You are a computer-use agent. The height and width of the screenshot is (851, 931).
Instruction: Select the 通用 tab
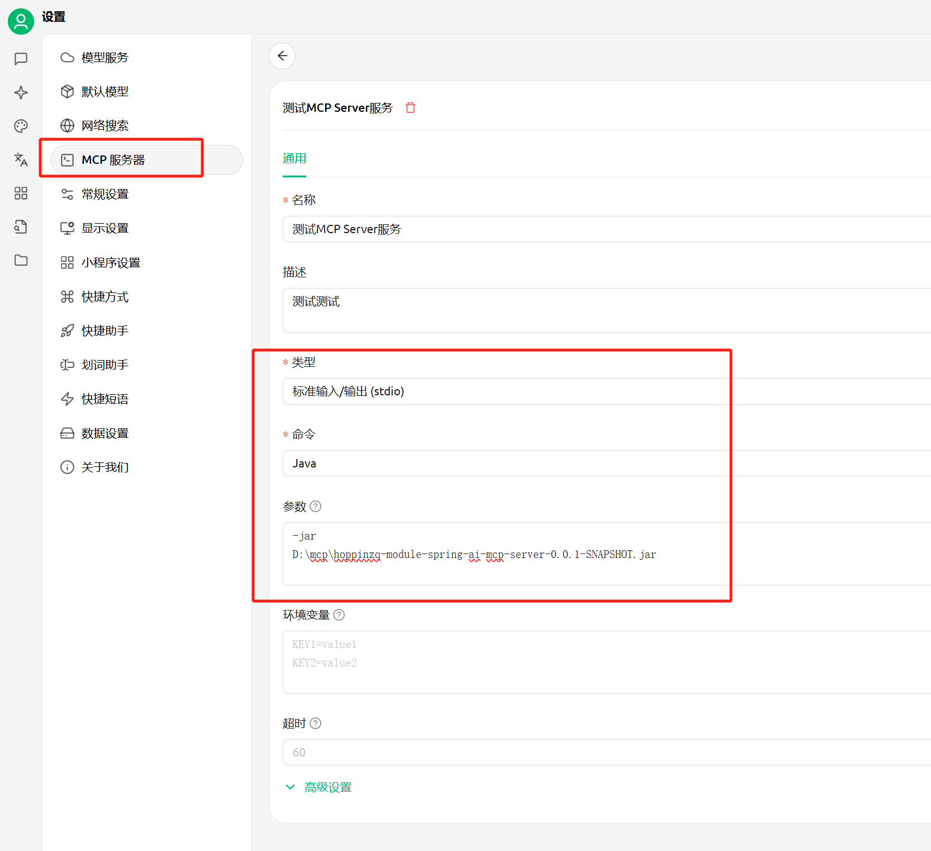tap(294, 158)
